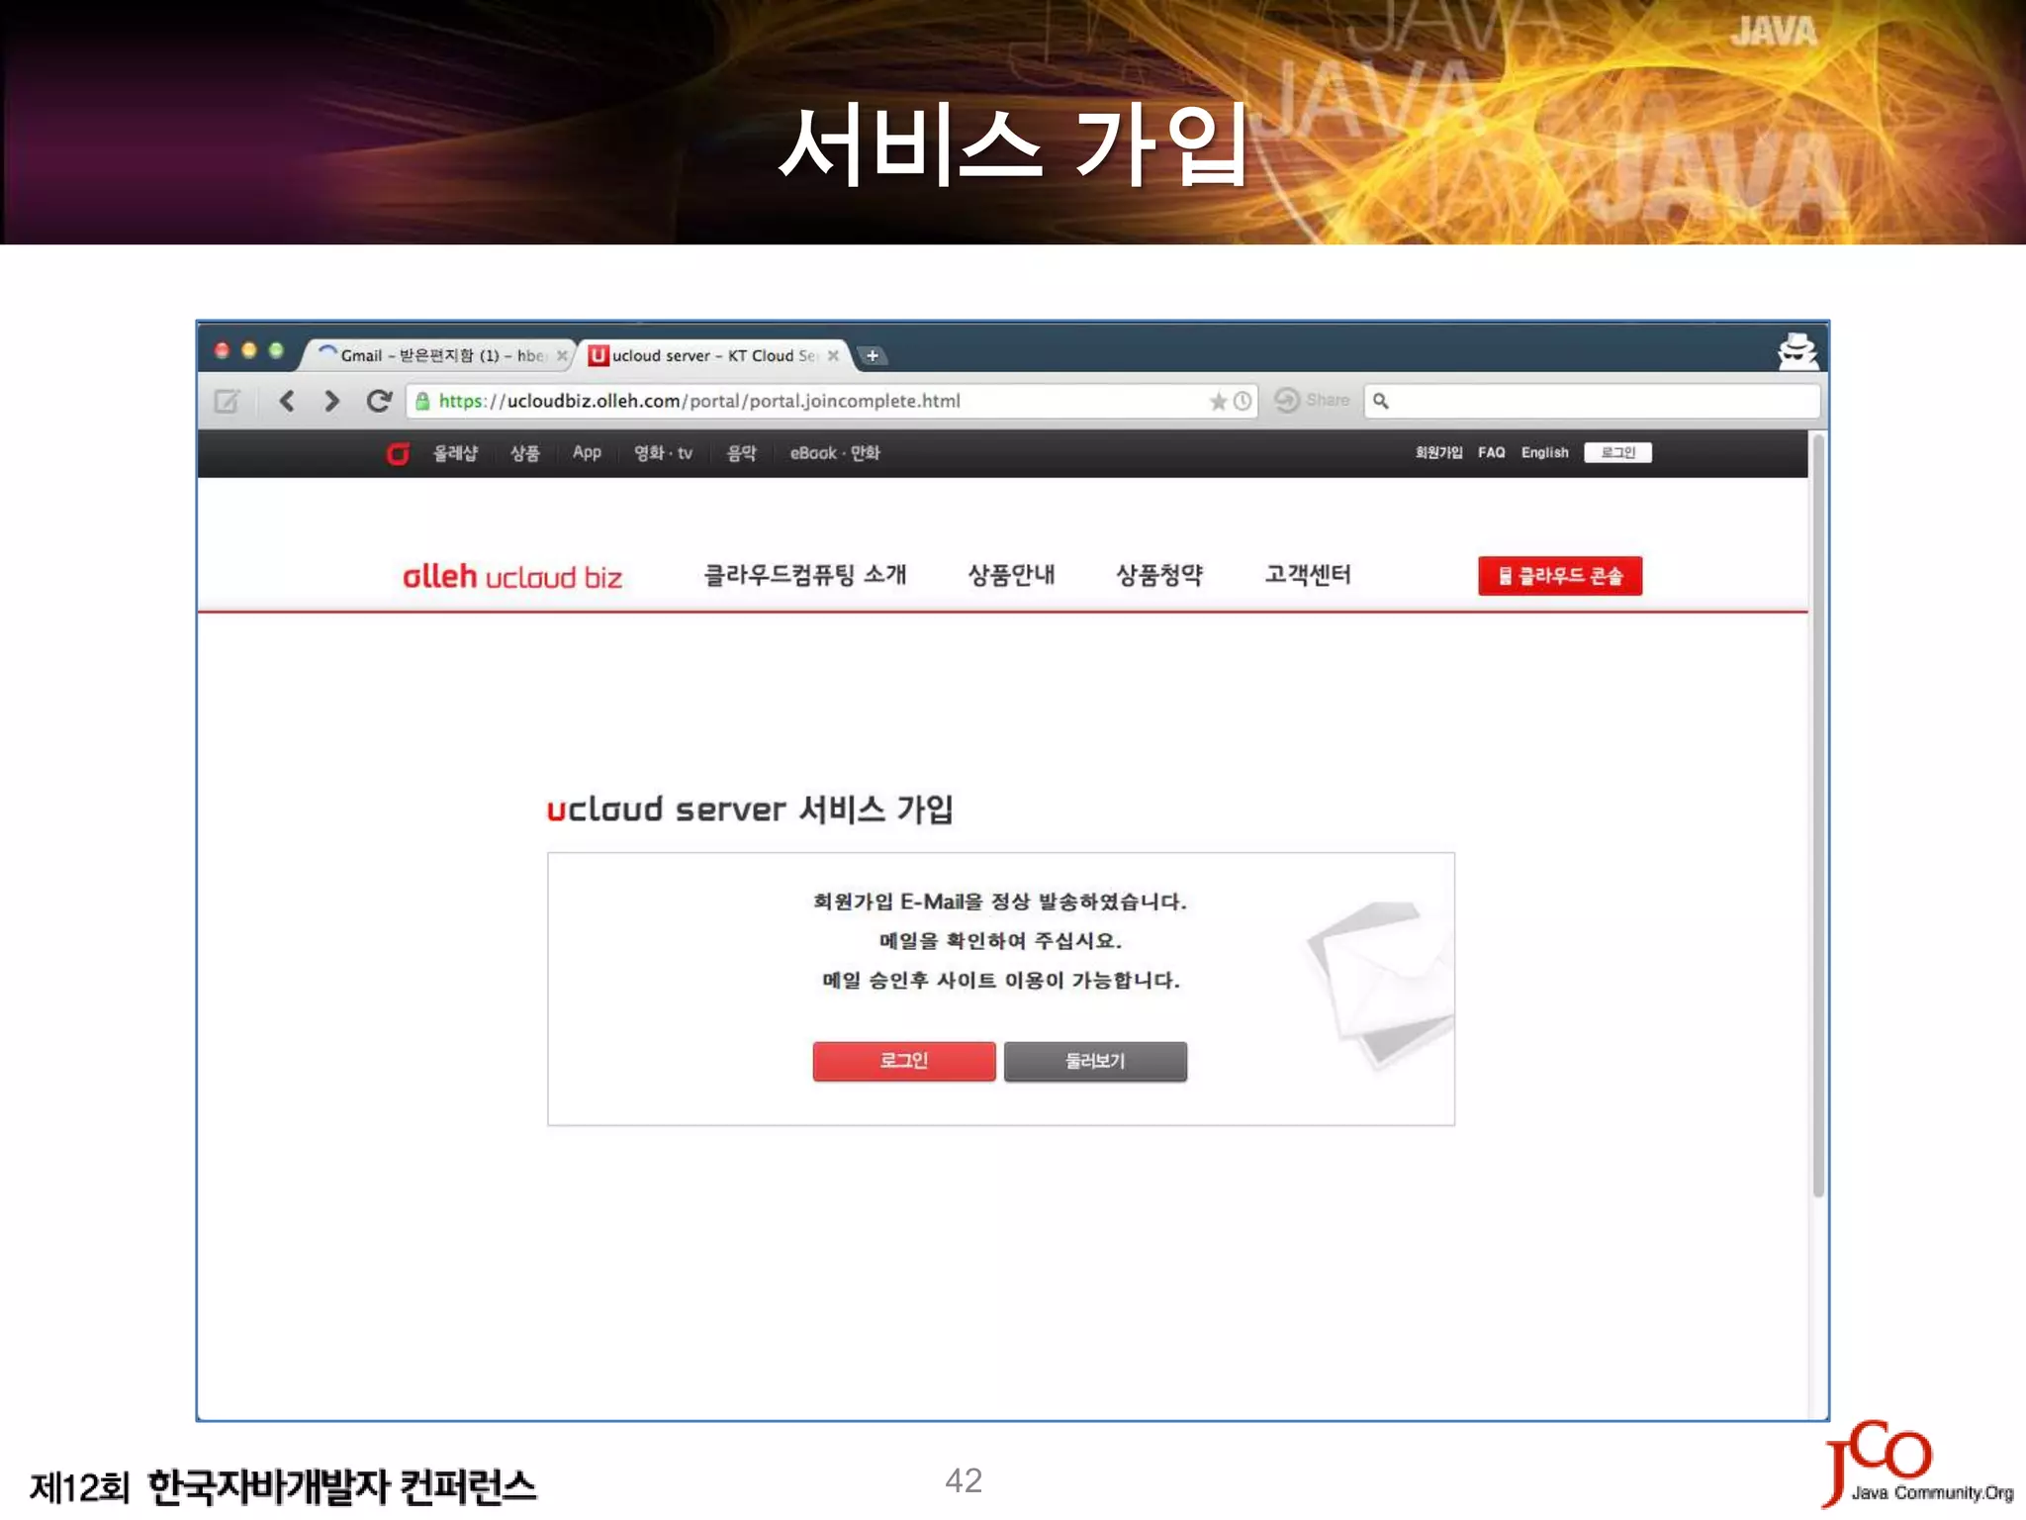This screenshot has height=1520, width=2026.
Task: Open 고객센터 menu
Action: 1308,575
